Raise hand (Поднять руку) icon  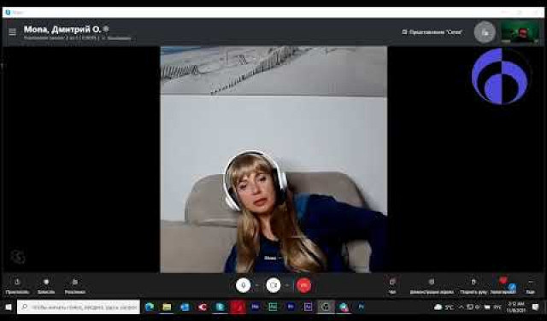473,285
